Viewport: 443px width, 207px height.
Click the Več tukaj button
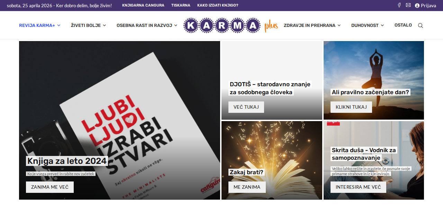246,107
